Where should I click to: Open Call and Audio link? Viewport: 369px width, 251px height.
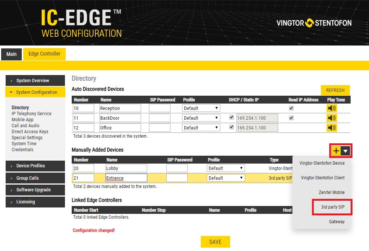tap(26, 125)
